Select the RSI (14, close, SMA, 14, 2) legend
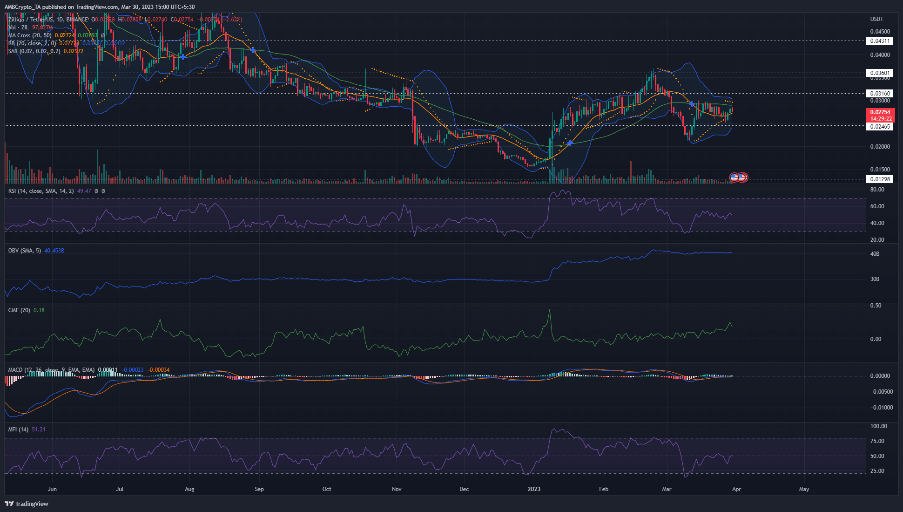The width and height of the screenshot is (903, 512). click(41, 191)
